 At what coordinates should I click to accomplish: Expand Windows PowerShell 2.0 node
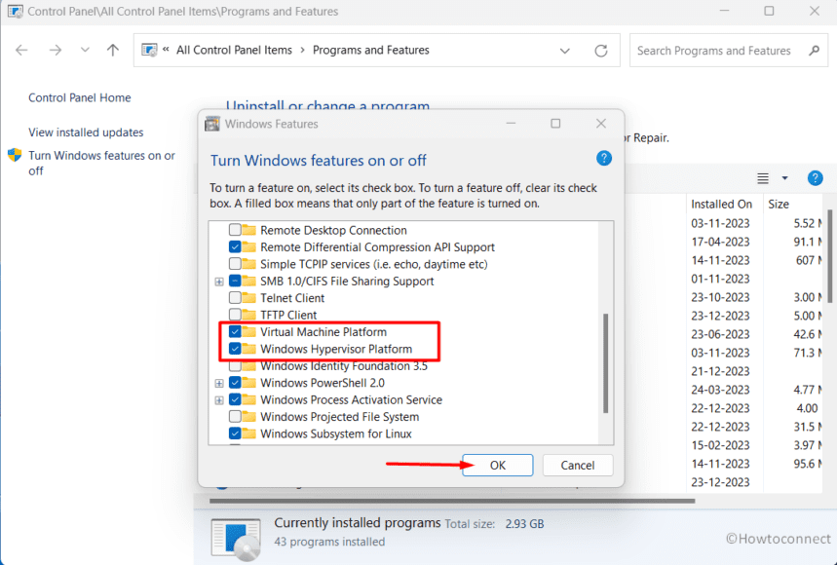point(219,383)
